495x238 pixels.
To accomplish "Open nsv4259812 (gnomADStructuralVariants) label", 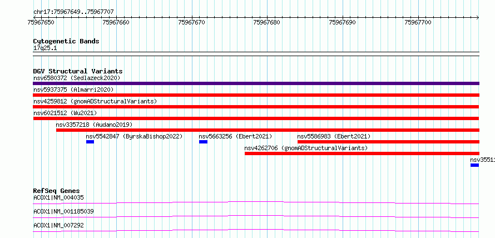I will tap(95, 101).
